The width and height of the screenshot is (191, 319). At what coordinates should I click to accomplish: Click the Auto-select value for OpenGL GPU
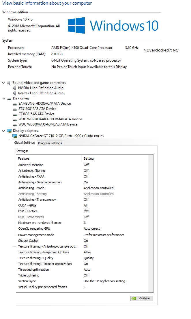click(x=92, y=228)
